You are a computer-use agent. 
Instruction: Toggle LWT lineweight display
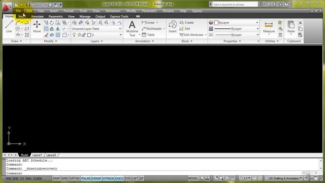pos(135,178)
